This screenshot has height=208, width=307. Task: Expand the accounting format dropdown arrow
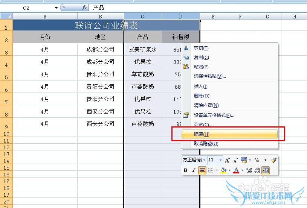pyautogui.click(x=250, y=160)
